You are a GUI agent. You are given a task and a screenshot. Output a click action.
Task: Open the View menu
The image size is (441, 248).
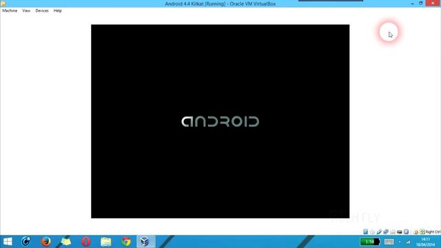26,11
